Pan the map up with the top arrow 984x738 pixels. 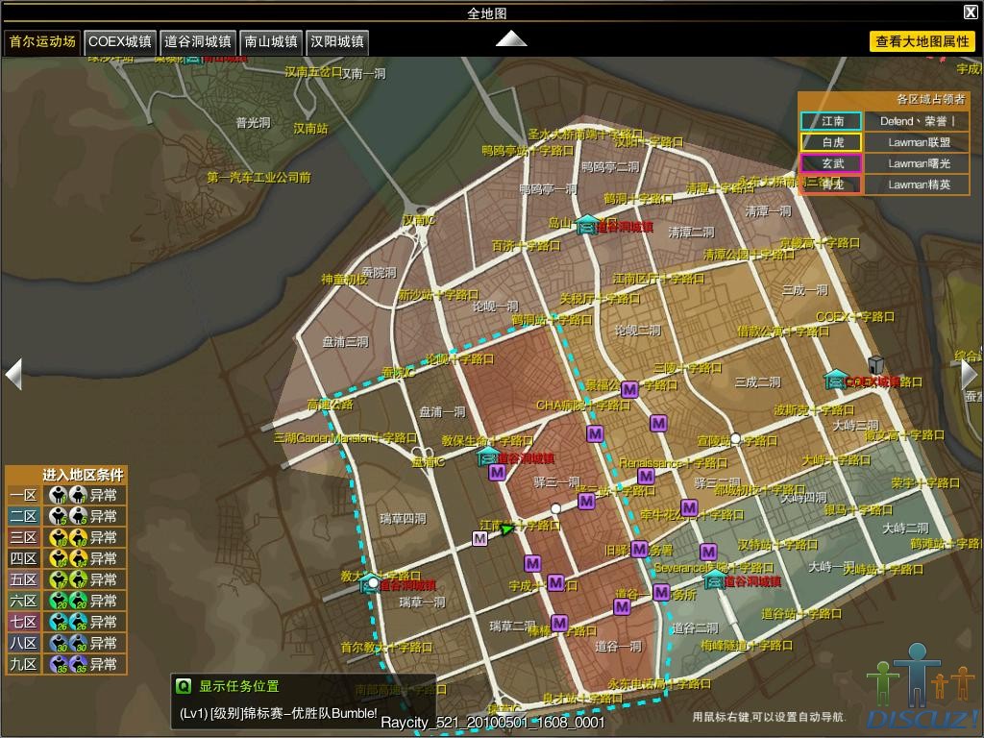tap(511, 38)
